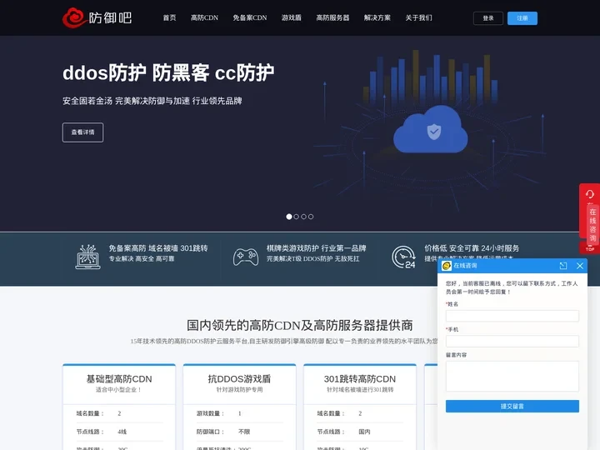Open the 301跳转高防CDN plan card title

(x=360, y=379)
